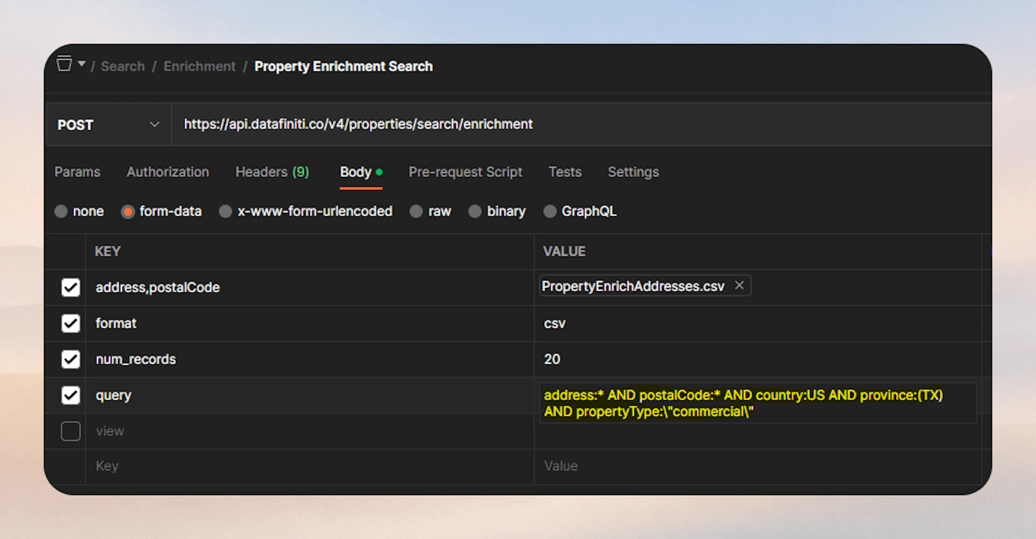Open the POST method dropdown
Screen dimensions: 1036x539
(x=154, y=125)
